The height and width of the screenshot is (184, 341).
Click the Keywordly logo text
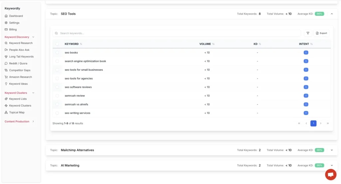[12, 8]
